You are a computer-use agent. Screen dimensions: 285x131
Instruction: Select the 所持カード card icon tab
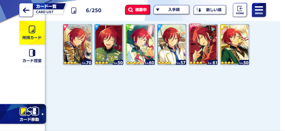pyautogui.click(x=32, y=33)
